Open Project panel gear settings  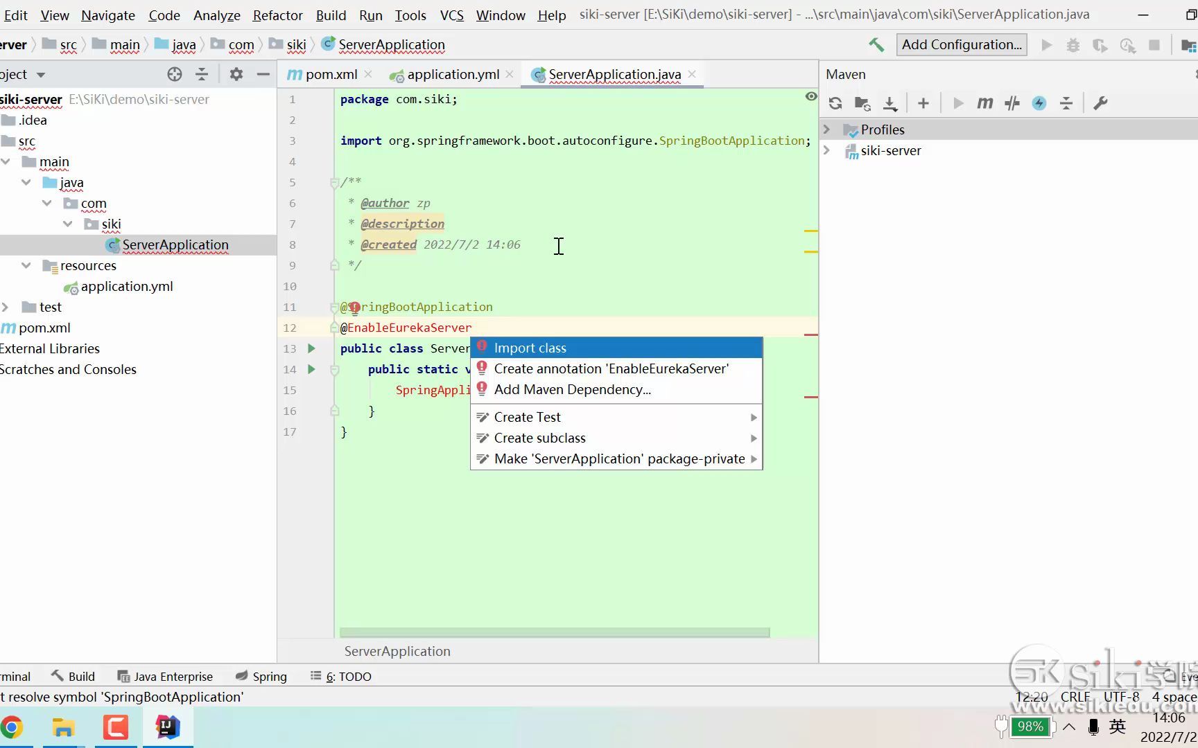click(x=236, y=74)
